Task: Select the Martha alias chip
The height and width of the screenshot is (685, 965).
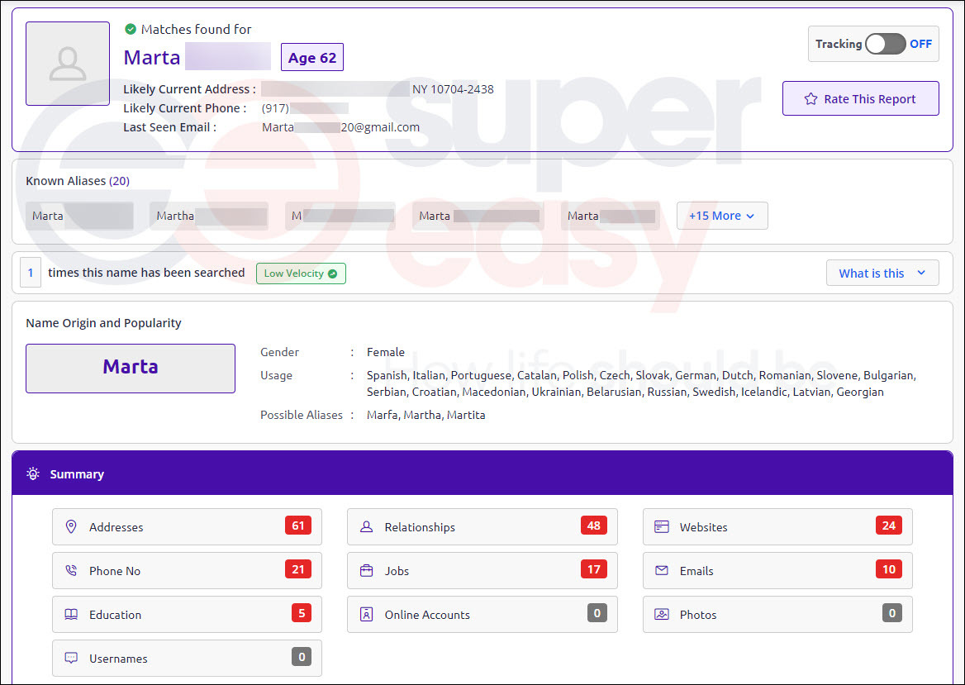Action: point(209,216)
